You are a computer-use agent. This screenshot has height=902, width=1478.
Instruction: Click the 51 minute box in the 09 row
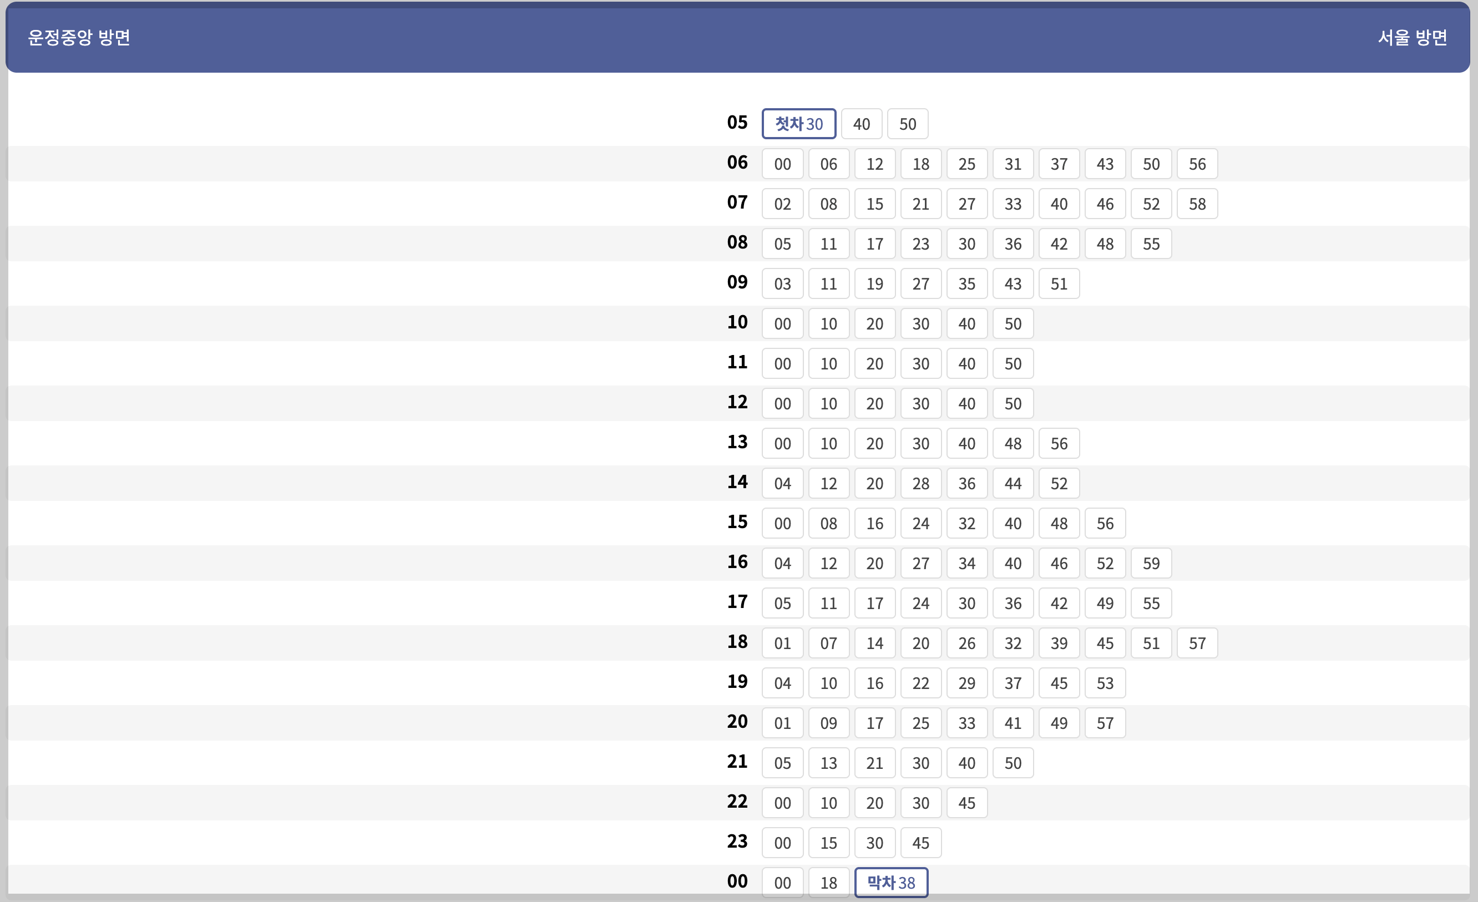point(1059,283)
